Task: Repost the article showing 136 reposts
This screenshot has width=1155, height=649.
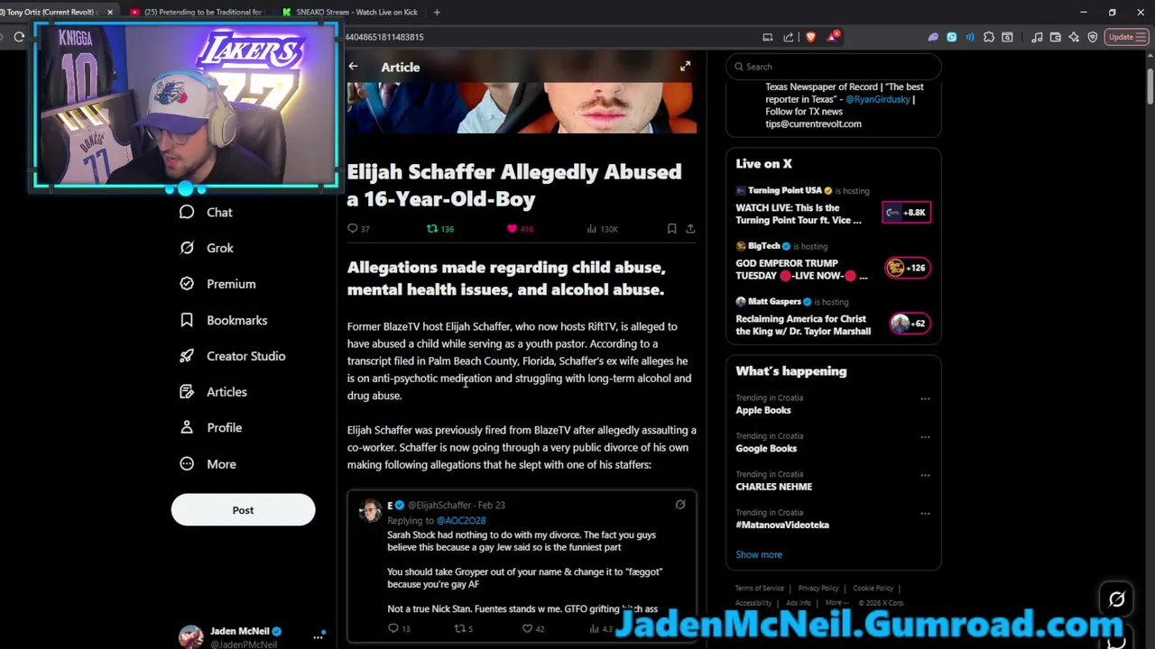Action: [440, 229]
